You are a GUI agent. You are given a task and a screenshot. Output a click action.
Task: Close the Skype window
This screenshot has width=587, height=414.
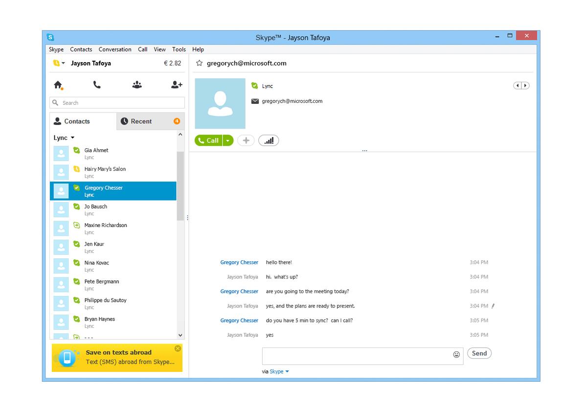(526, 36)
